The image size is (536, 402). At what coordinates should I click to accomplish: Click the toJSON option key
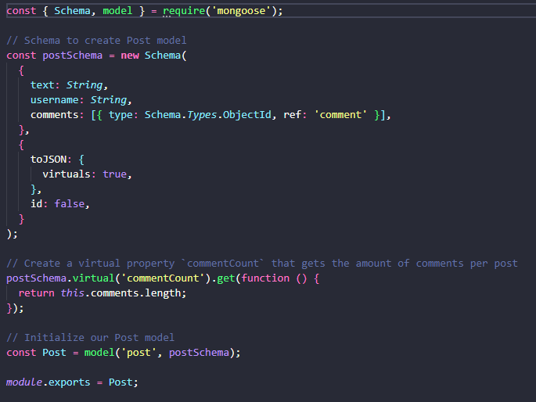(x=49, y=160)
